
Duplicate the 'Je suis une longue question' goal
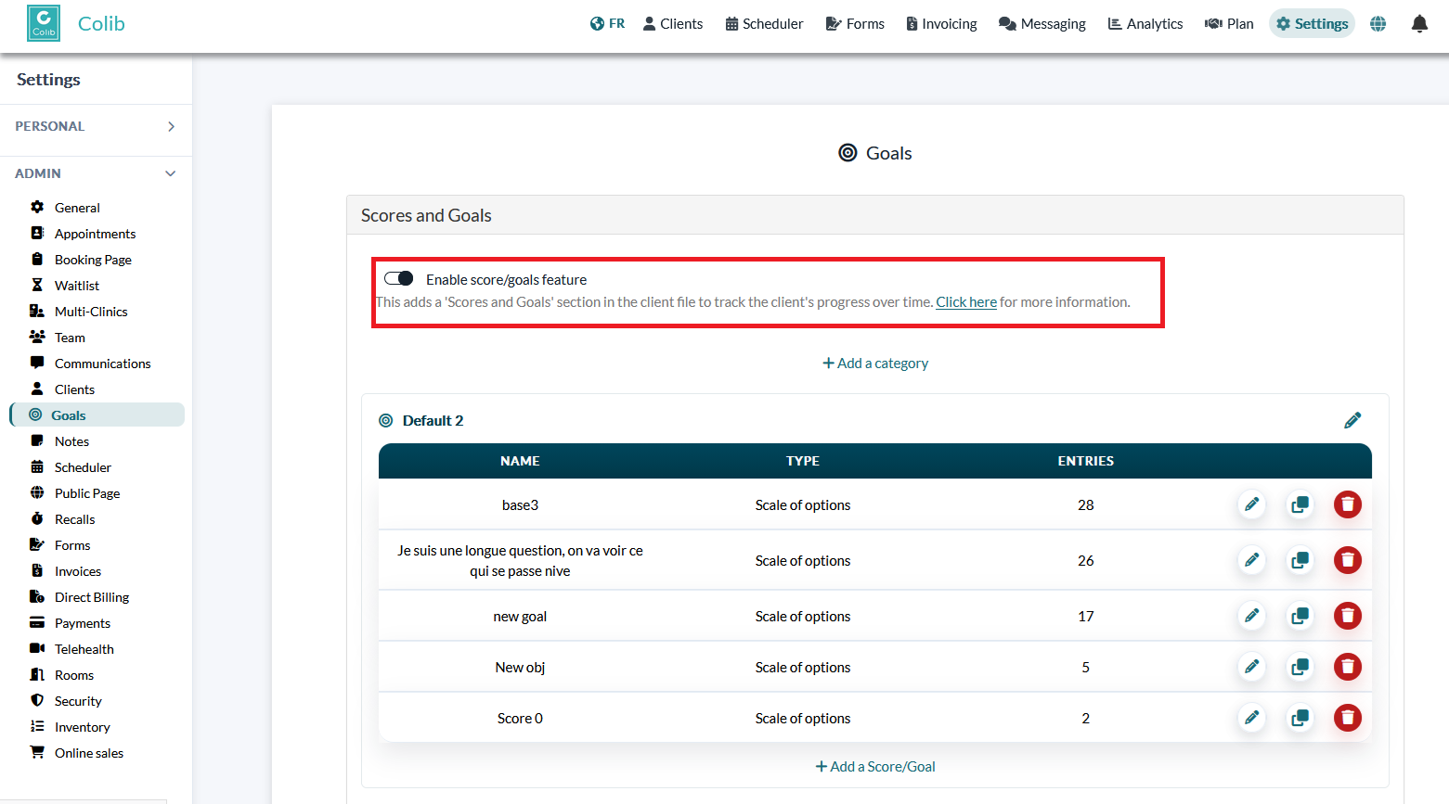[x=1300, y=560]
